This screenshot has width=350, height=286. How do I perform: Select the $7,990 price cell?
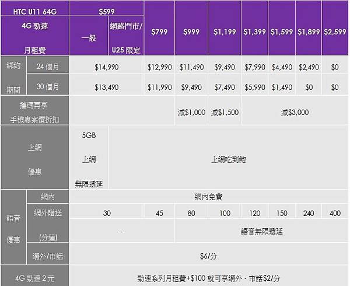click(x=254, y=65)
